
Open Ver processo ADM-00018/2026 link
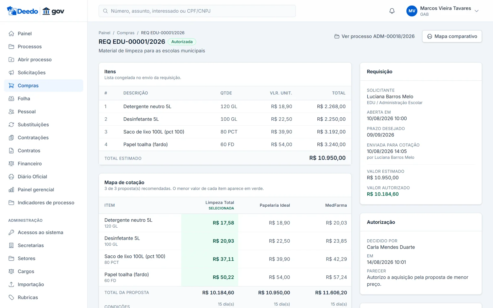tap(374, 36)
